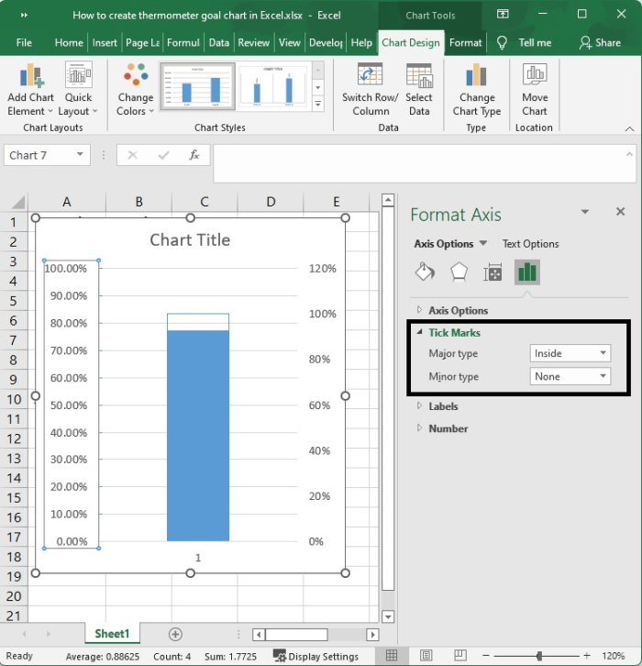Select Effects pentagon icon in Format Axis
The height and width of the screenshot is (666, 642).
[x=459, y=272]
